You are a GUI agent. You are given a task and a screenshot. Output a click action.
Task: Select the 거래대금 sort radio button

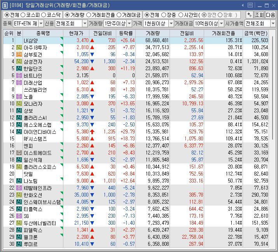(x=119, y=15)
